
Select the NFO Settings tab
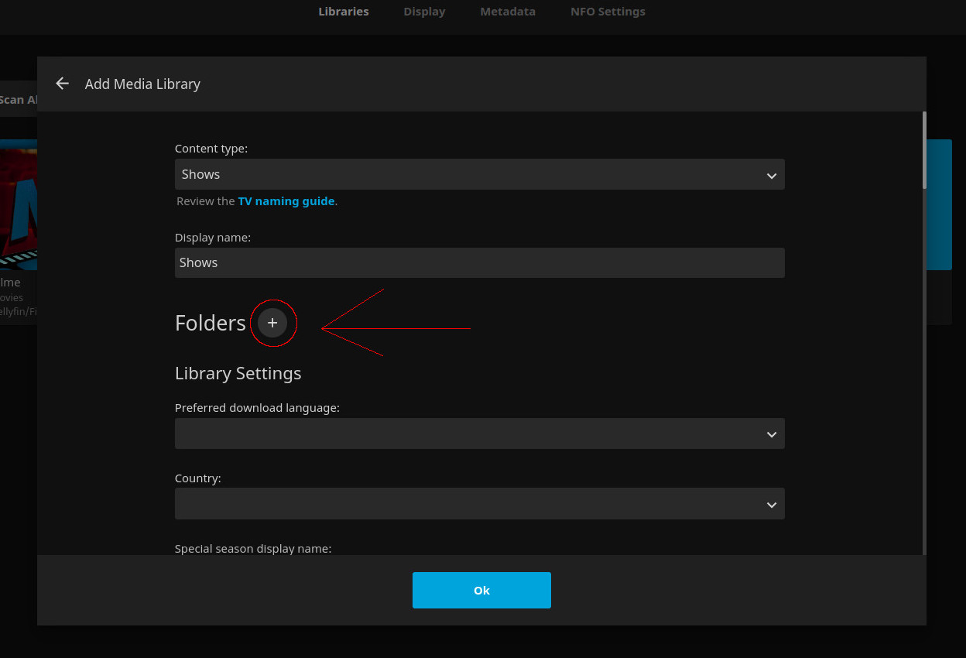(608, 12)
